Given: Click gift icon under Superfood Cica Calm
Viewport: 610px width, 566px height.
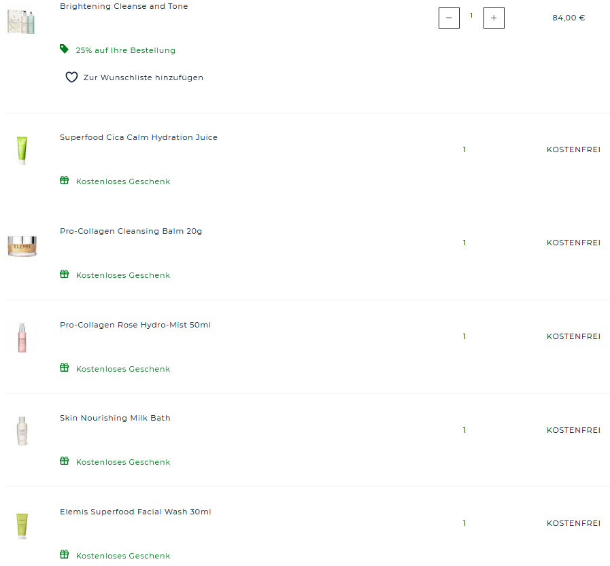Looking at the screenshot, I should [65, 181].
